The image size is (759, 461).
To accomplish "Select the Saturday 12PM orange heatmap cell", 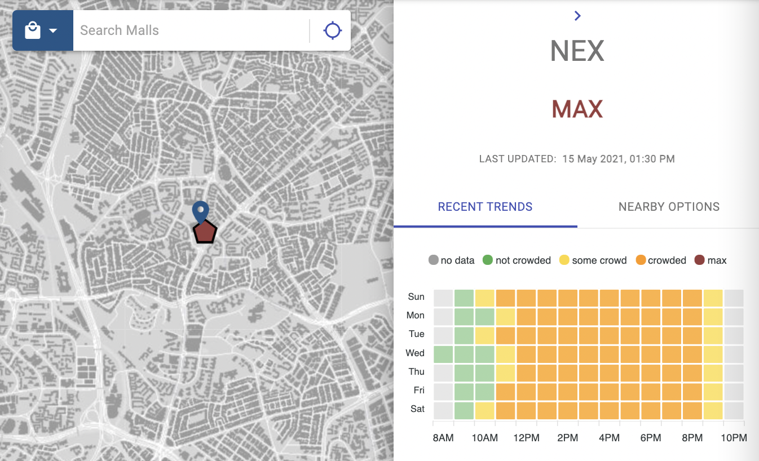I will (x=527, y=410).
